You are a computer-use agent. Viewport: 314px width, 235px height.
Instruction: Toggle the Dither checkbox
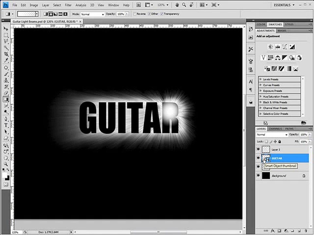(149, 14)
